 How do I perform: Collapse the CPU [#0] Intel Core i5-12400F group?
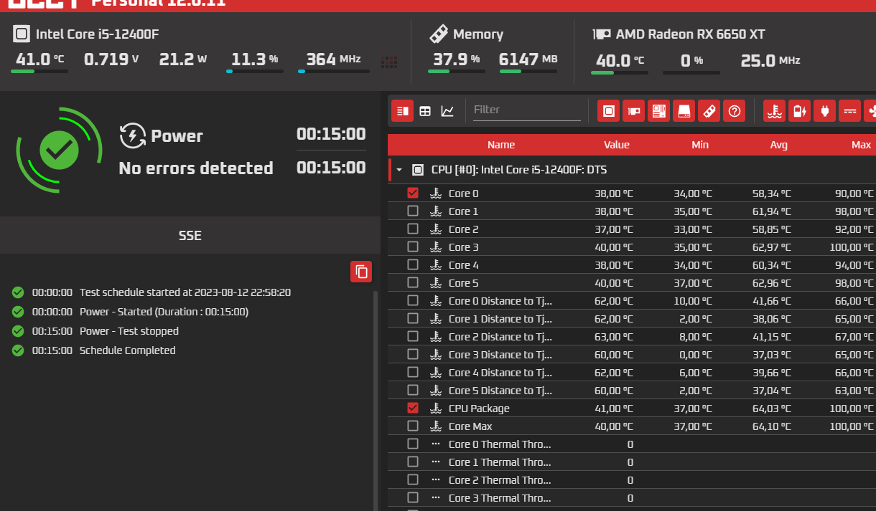(399, 170)
